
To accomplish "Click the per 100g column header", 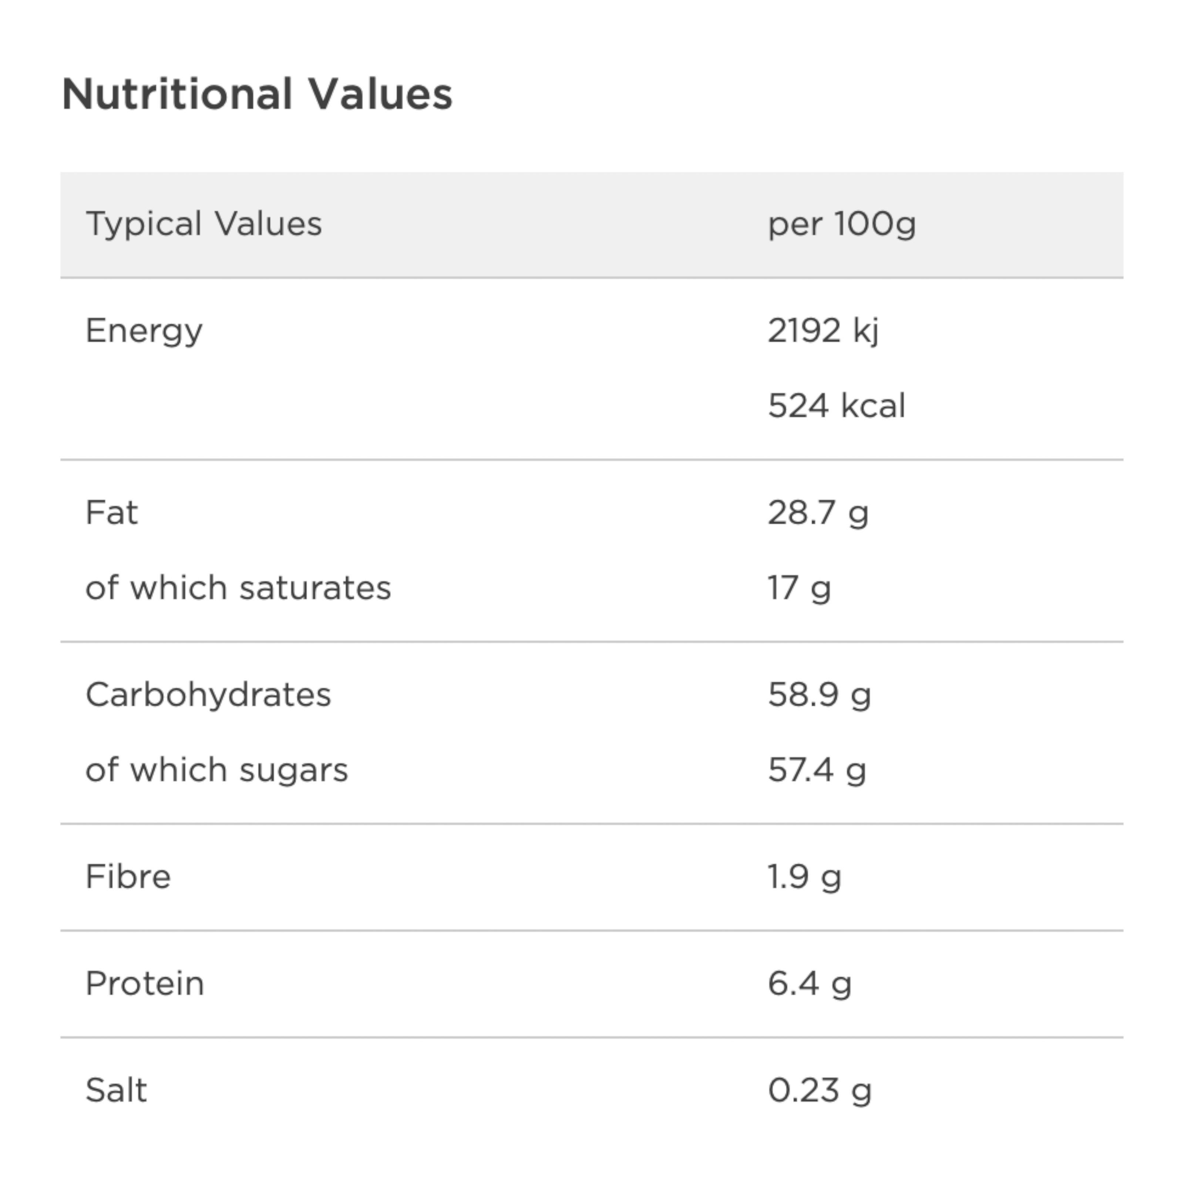I will click(x=842, y=224).
